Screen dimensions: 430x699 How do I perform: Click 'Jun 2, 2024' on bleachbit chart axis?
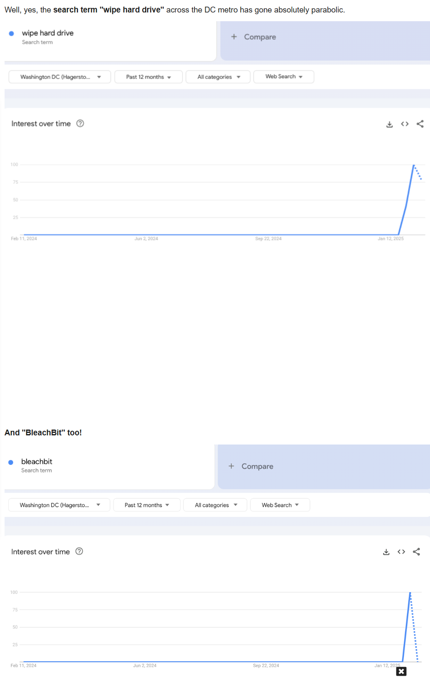pyautogui.click(x=145, y=666)
